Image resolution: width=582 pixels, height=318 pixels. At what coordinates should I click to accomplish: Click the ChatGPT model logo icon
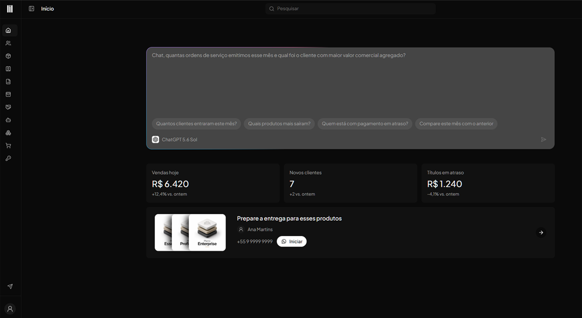click(155, 140)
